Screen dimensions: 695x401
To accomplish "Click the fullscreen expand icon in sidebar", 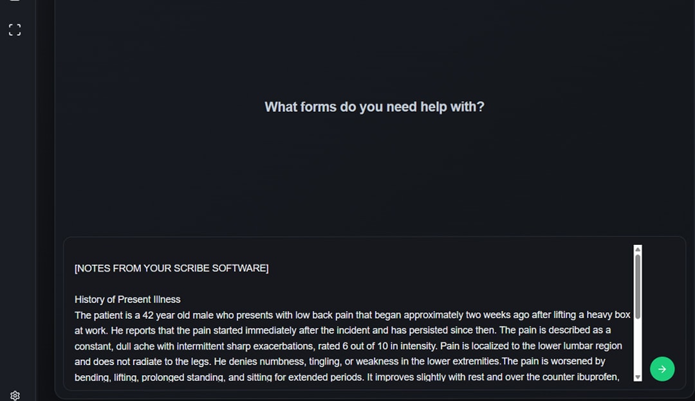I will coord(15,30).
